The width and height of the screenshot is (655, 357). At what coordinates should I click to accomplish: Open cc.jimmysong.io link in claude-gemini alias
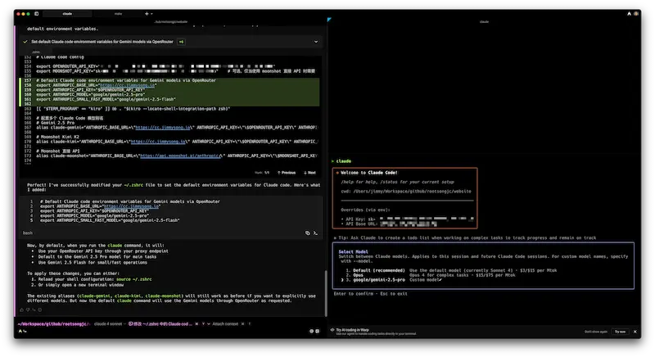pyautogui.click(x=162, y=128)
